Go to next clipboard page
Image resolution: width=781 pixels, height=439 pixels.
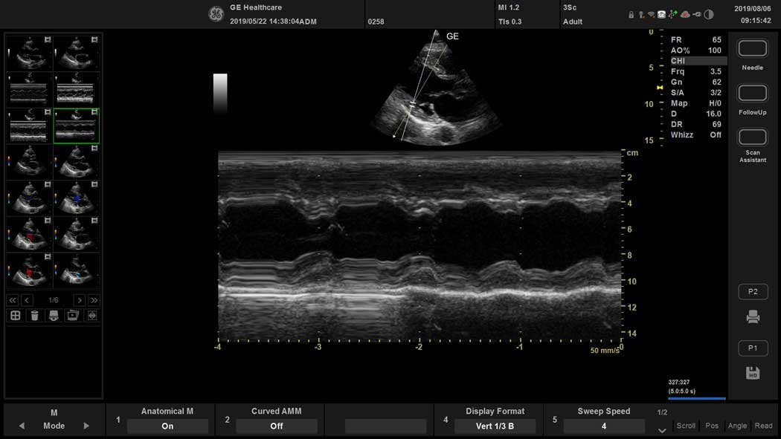tap(79, 300)
